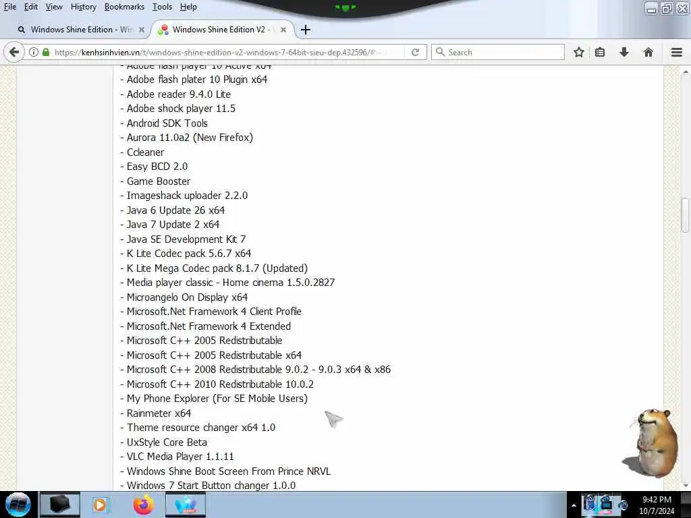Open the crown icon taskbar application
Viewport: 691px width, 518px height.
(x=186, y=505)
